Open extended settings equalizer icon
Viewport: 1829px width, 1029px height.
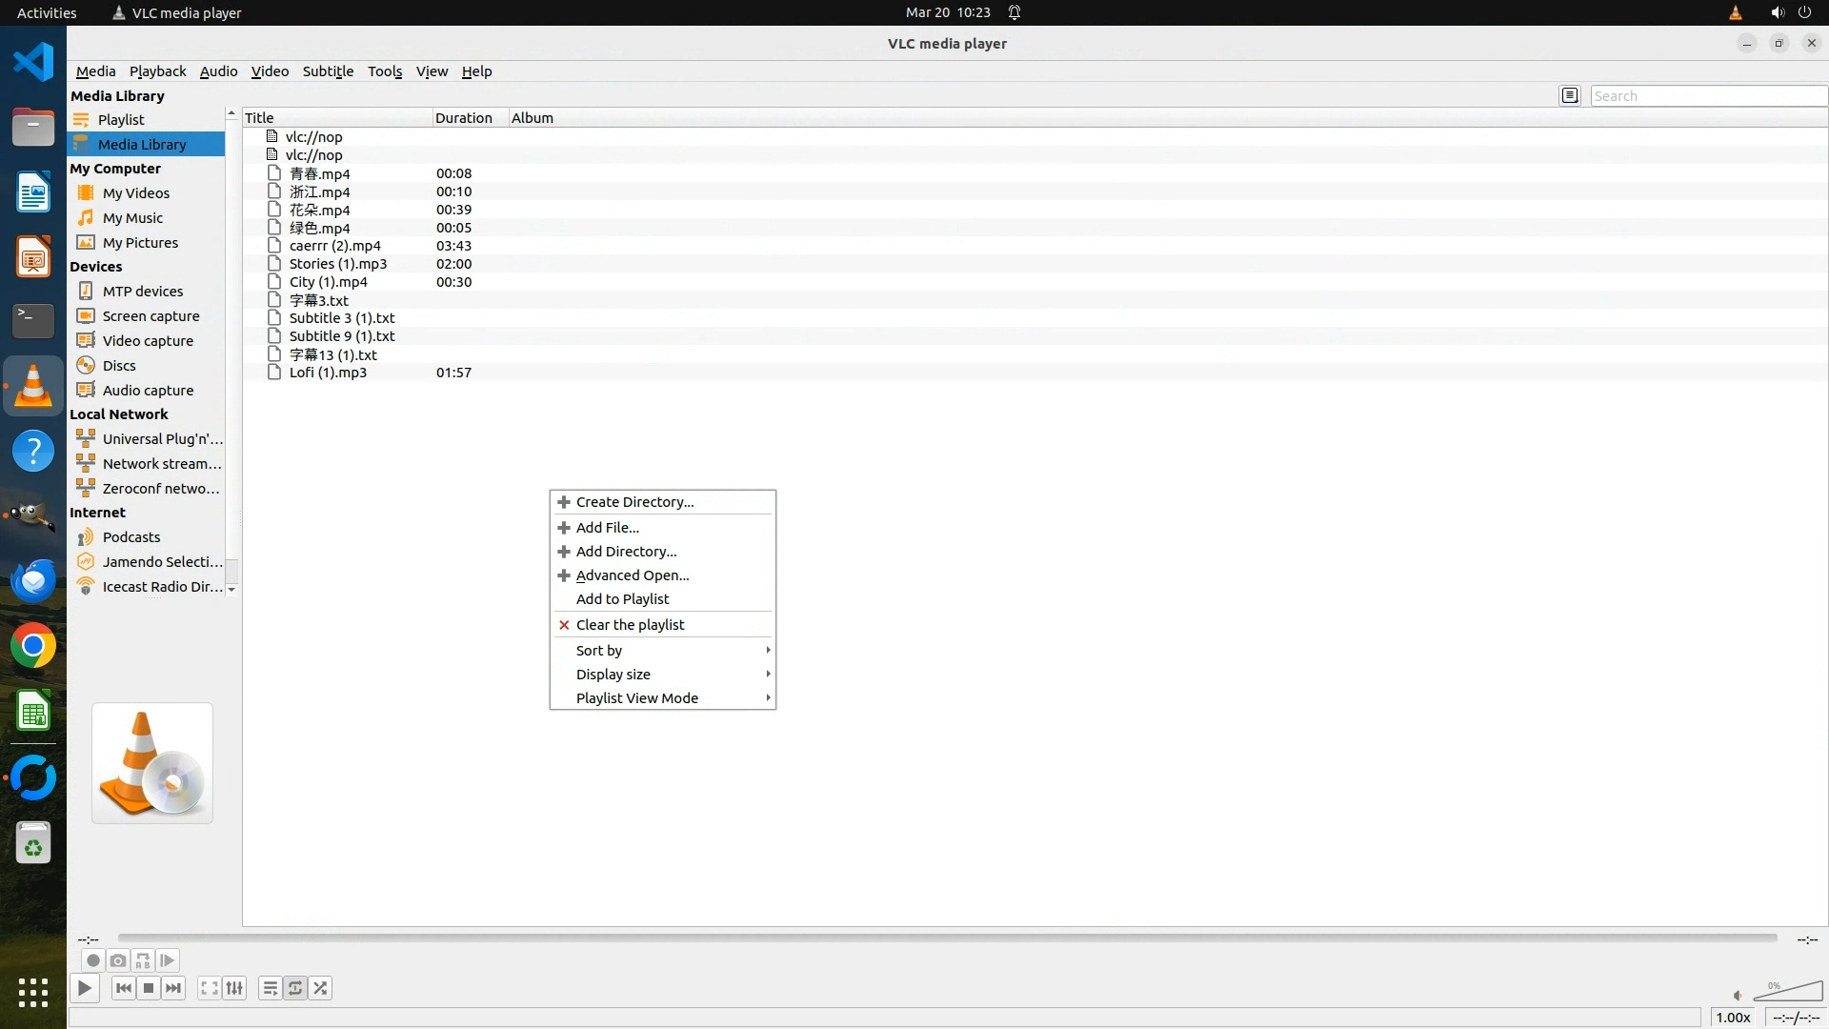click(234, 988)
